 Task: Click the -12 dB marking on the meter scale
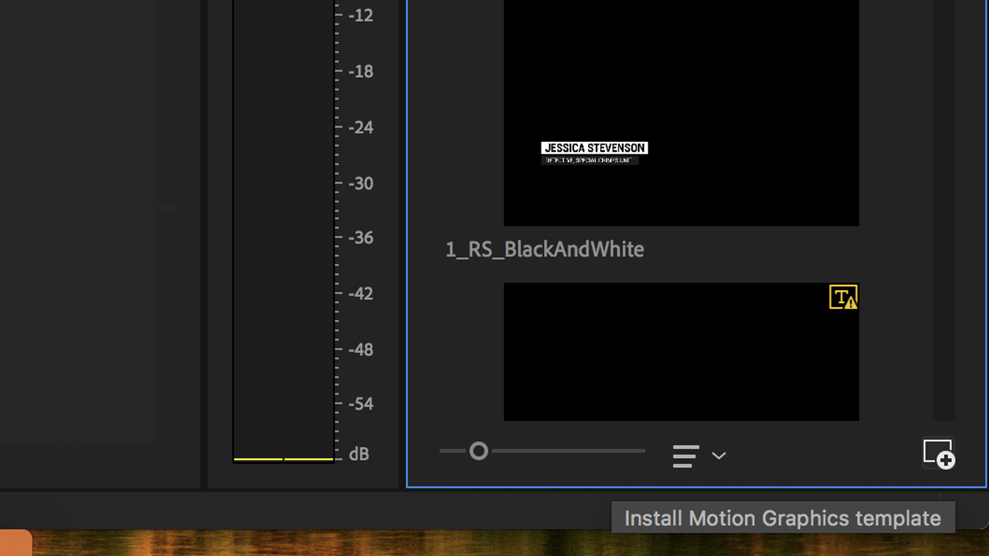360,15
